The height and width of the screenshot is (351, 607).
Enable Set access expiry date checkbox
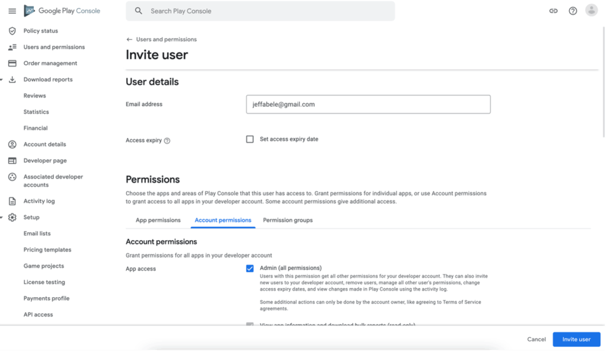(250, 139)
